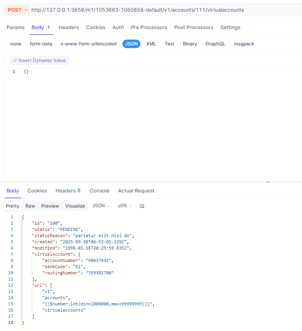Switch to the Actual Request tab
The image size is (302, 331).
(136, 191)
